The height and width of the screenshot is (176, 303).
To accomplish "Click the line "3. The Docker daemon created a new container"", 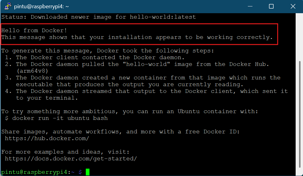I will pos(142,78).
